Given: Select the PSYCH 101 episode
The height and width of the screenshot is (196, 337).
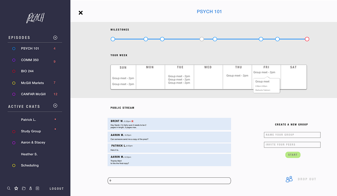Looking at the screenshot, I should [x=30, y=49].
